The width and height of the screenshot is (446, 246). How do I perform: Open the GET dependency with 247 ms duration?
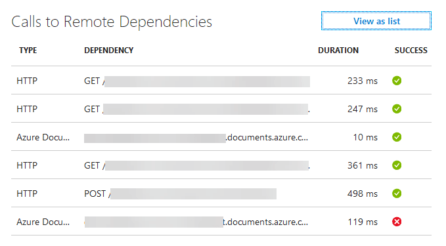[x=197, y=109]
